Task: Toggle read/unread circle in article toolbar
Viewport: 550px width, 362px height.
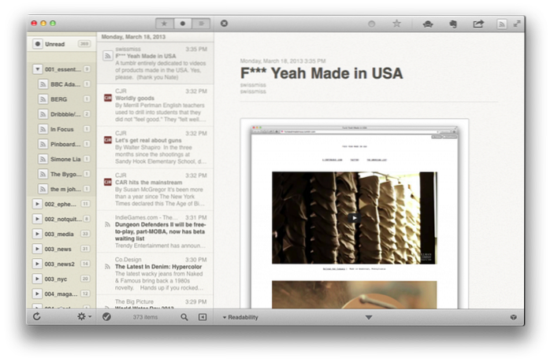Action: point(371,24)
